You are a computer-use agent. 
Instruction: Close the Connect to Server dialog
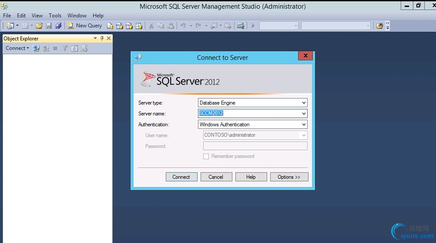pos(305,56)
